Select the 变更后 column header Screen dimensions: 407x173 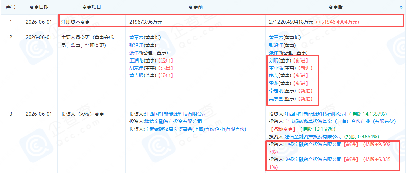[335, 7]
